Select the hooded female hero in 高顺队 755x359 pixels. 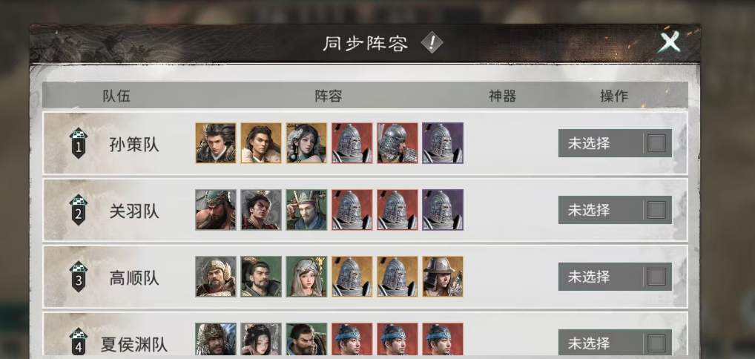(306, 276)
